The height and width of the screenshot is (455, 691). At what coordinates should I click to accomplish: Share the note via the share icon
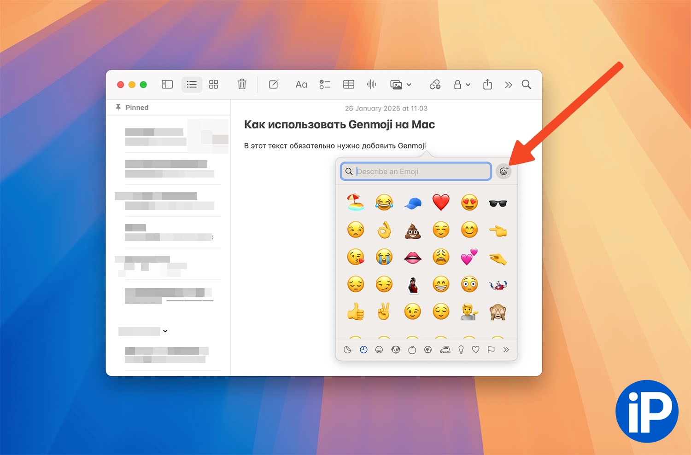(487, 84)
